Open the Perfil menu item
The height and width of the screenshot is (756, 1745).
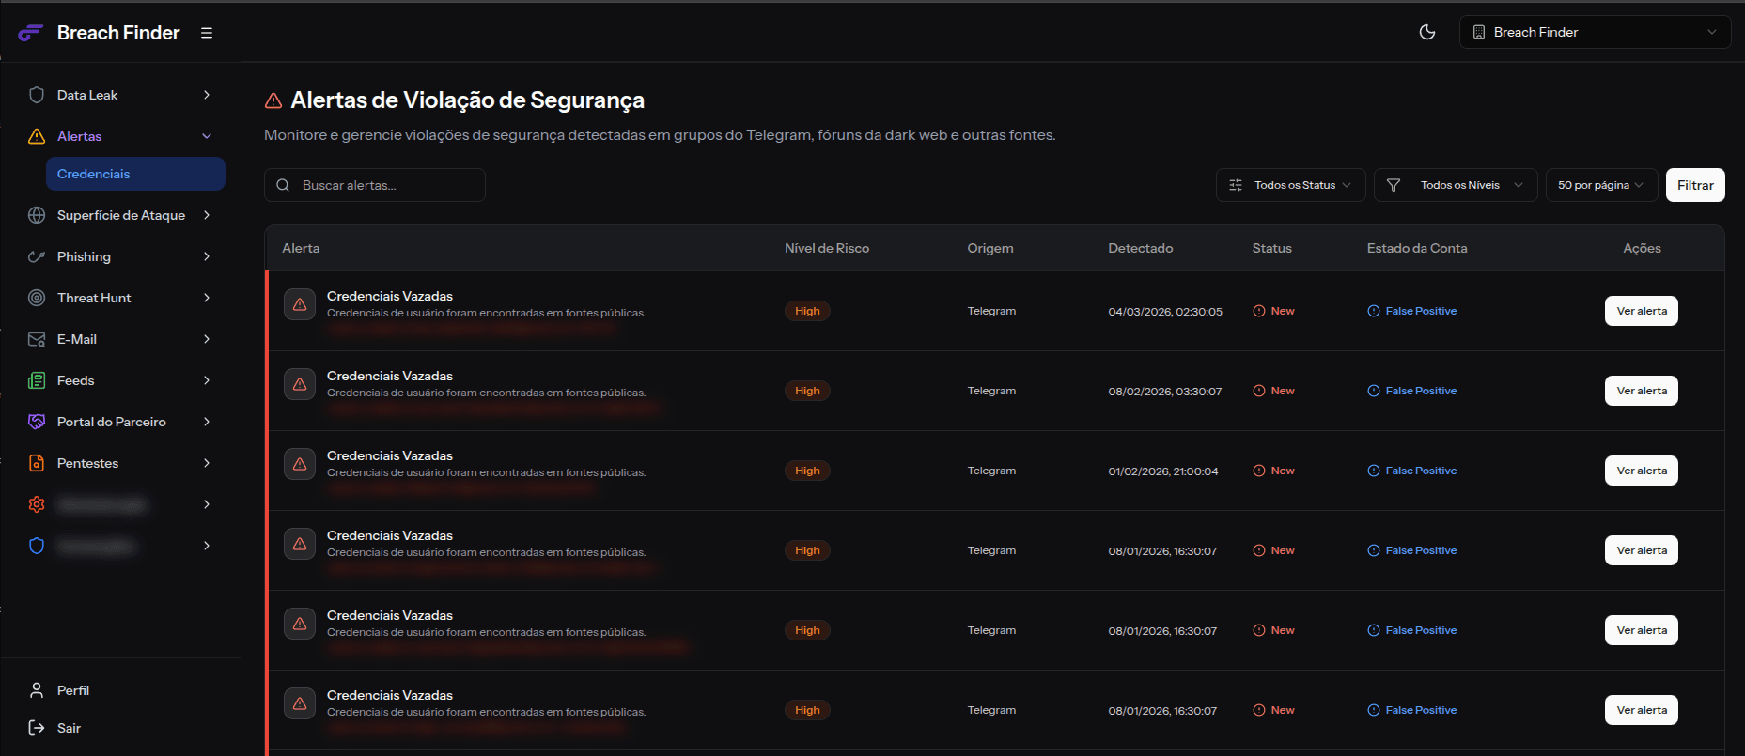coord(72,690)
